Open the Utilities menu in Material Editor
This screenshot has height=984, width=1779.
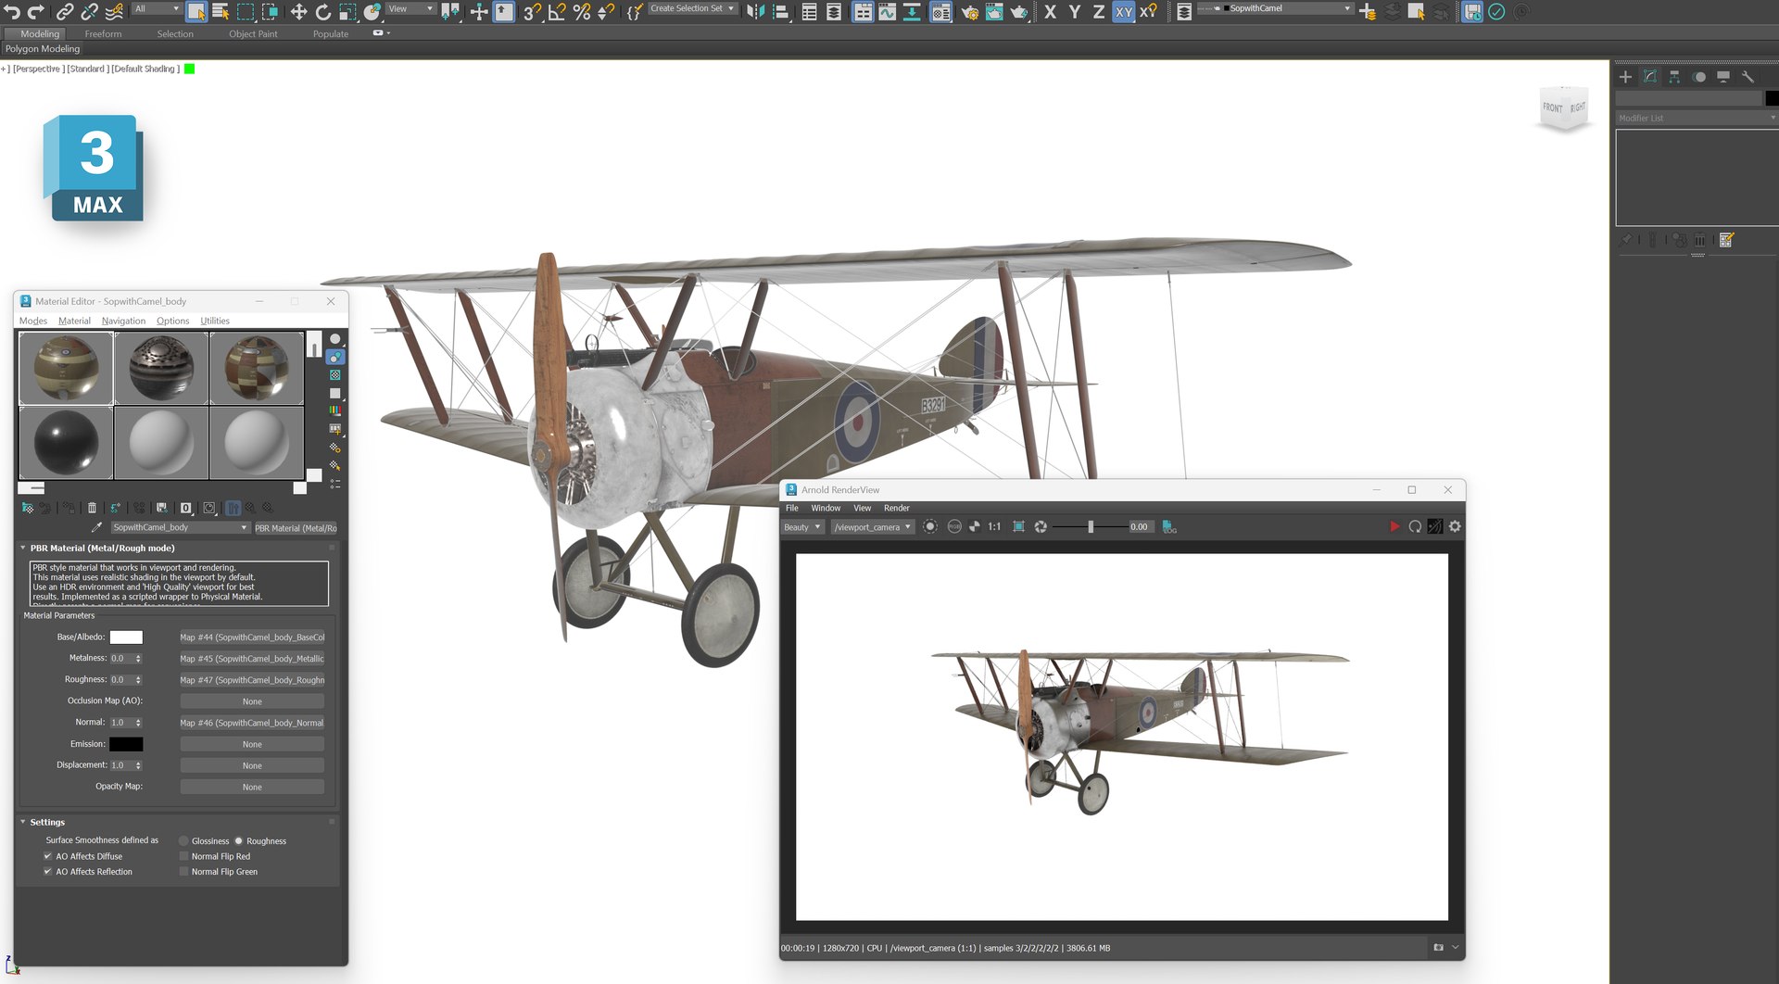215,321
